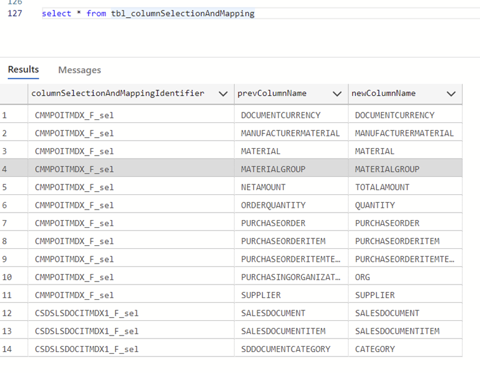Switch to the Messages tab
The width and height of the screenshot is (480, 373).
[x=80, y=70]
